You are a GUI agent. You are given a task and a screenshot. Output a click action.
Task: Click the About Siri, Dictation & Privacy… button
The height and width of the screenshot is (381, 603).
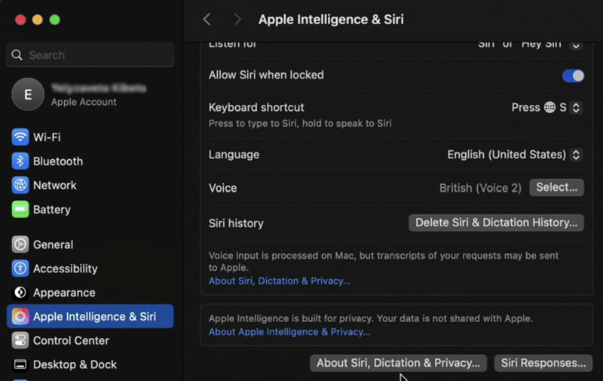[398, 363]
